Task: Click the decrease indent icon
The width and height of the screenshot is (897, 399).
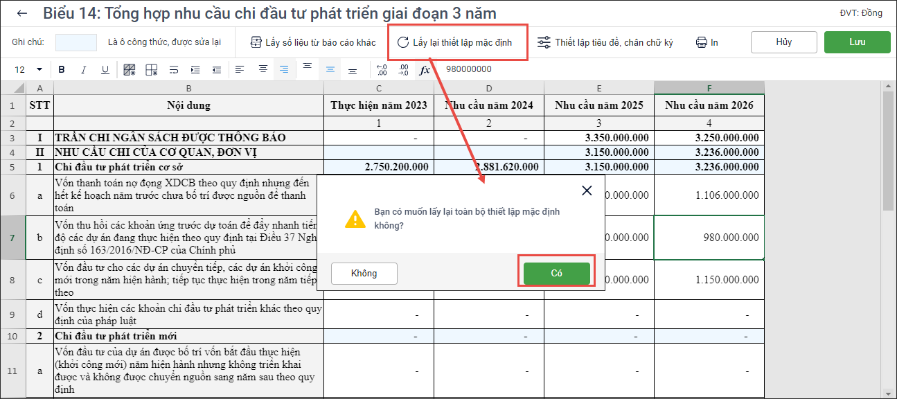Action: click(x=217, y=70)
